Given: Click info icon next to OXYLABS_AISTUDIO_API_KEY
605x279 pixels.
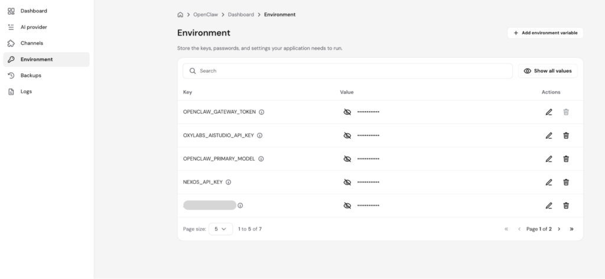Looking at the screenshot, I should pyautogui.click(x=260, y=135).
